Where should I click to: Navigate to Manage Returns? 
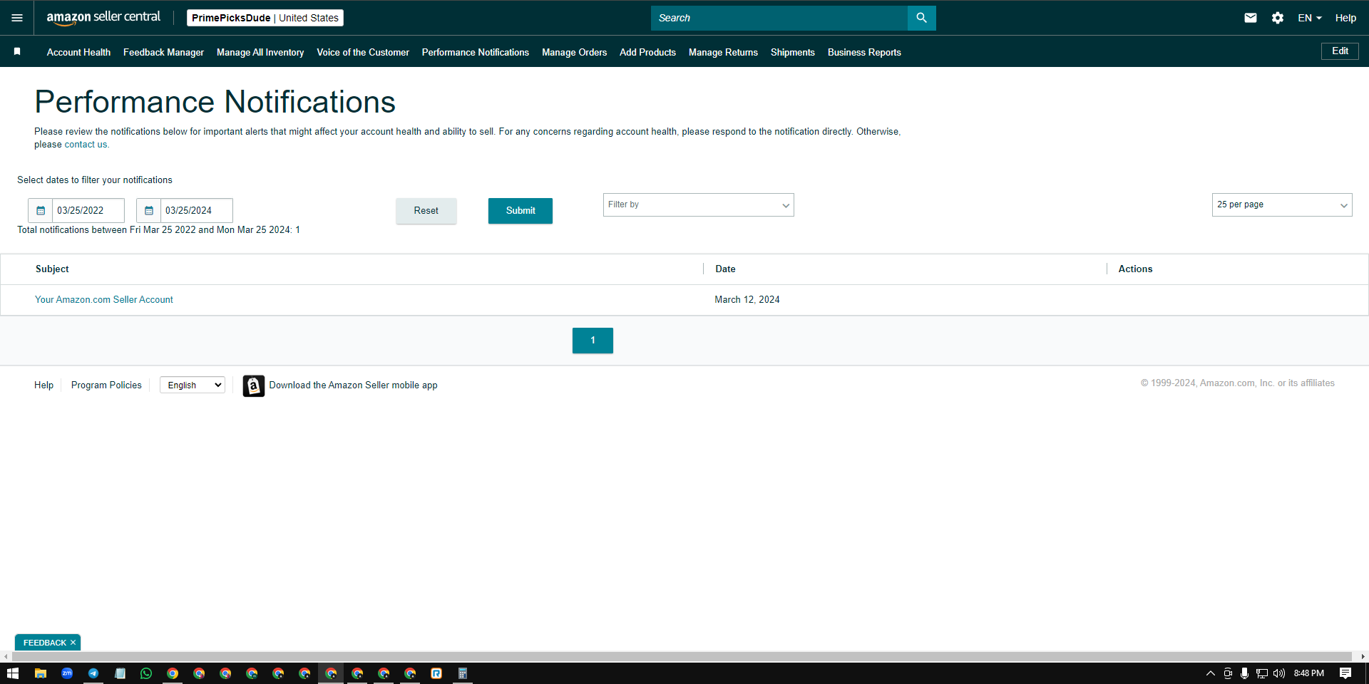(x=723, y=52)
